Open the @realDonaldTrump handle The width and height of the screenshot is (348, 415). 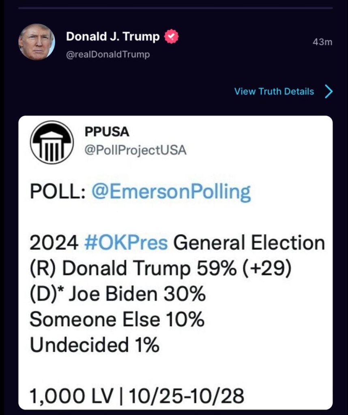pos(108,54)
